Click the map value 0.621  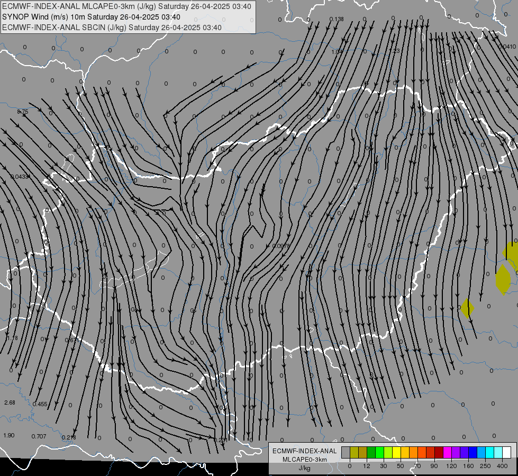(71, 340)
